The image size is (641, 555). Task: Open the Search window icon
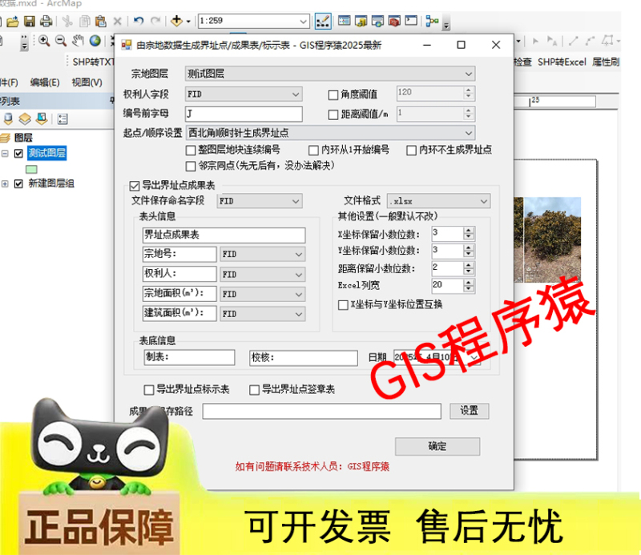(377, 21)
